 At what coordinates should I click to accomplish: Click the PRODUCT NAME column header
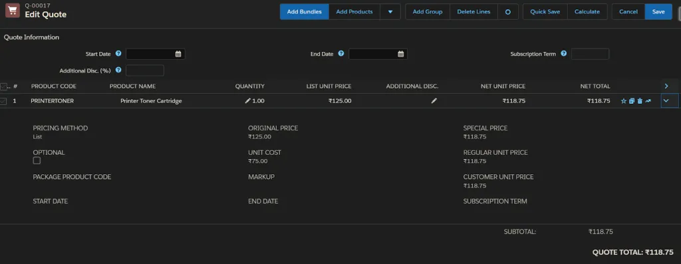(132, 86)
